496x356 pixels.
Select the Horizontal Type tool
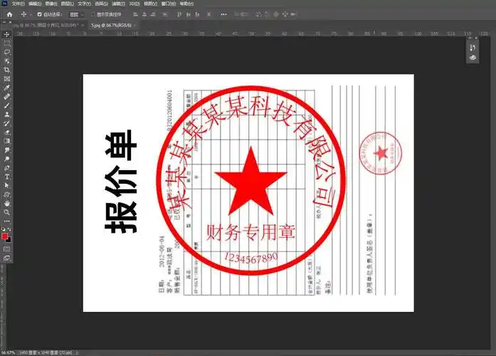(x=6, y=177)
